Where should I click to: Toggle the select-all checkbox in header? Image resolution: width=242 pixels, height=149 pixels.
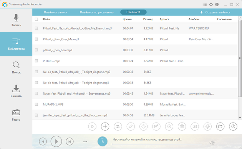[x=36, y=19]
